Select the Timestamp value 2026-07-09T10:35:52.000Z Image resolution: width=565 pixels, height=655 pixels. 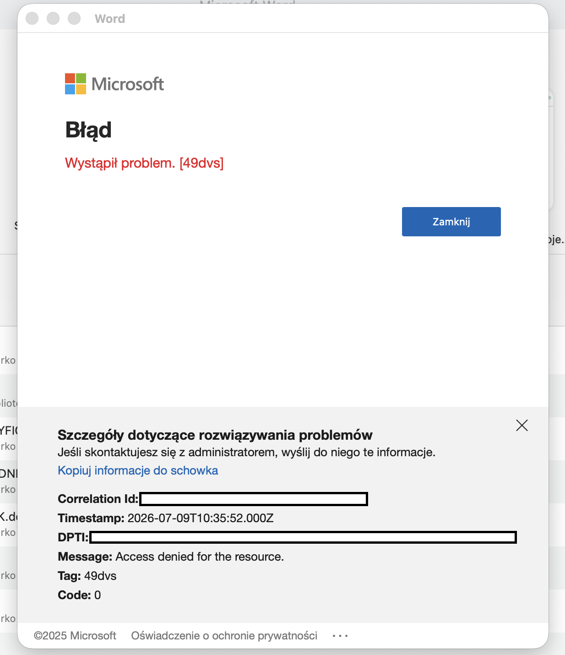[x=201, y=518]
